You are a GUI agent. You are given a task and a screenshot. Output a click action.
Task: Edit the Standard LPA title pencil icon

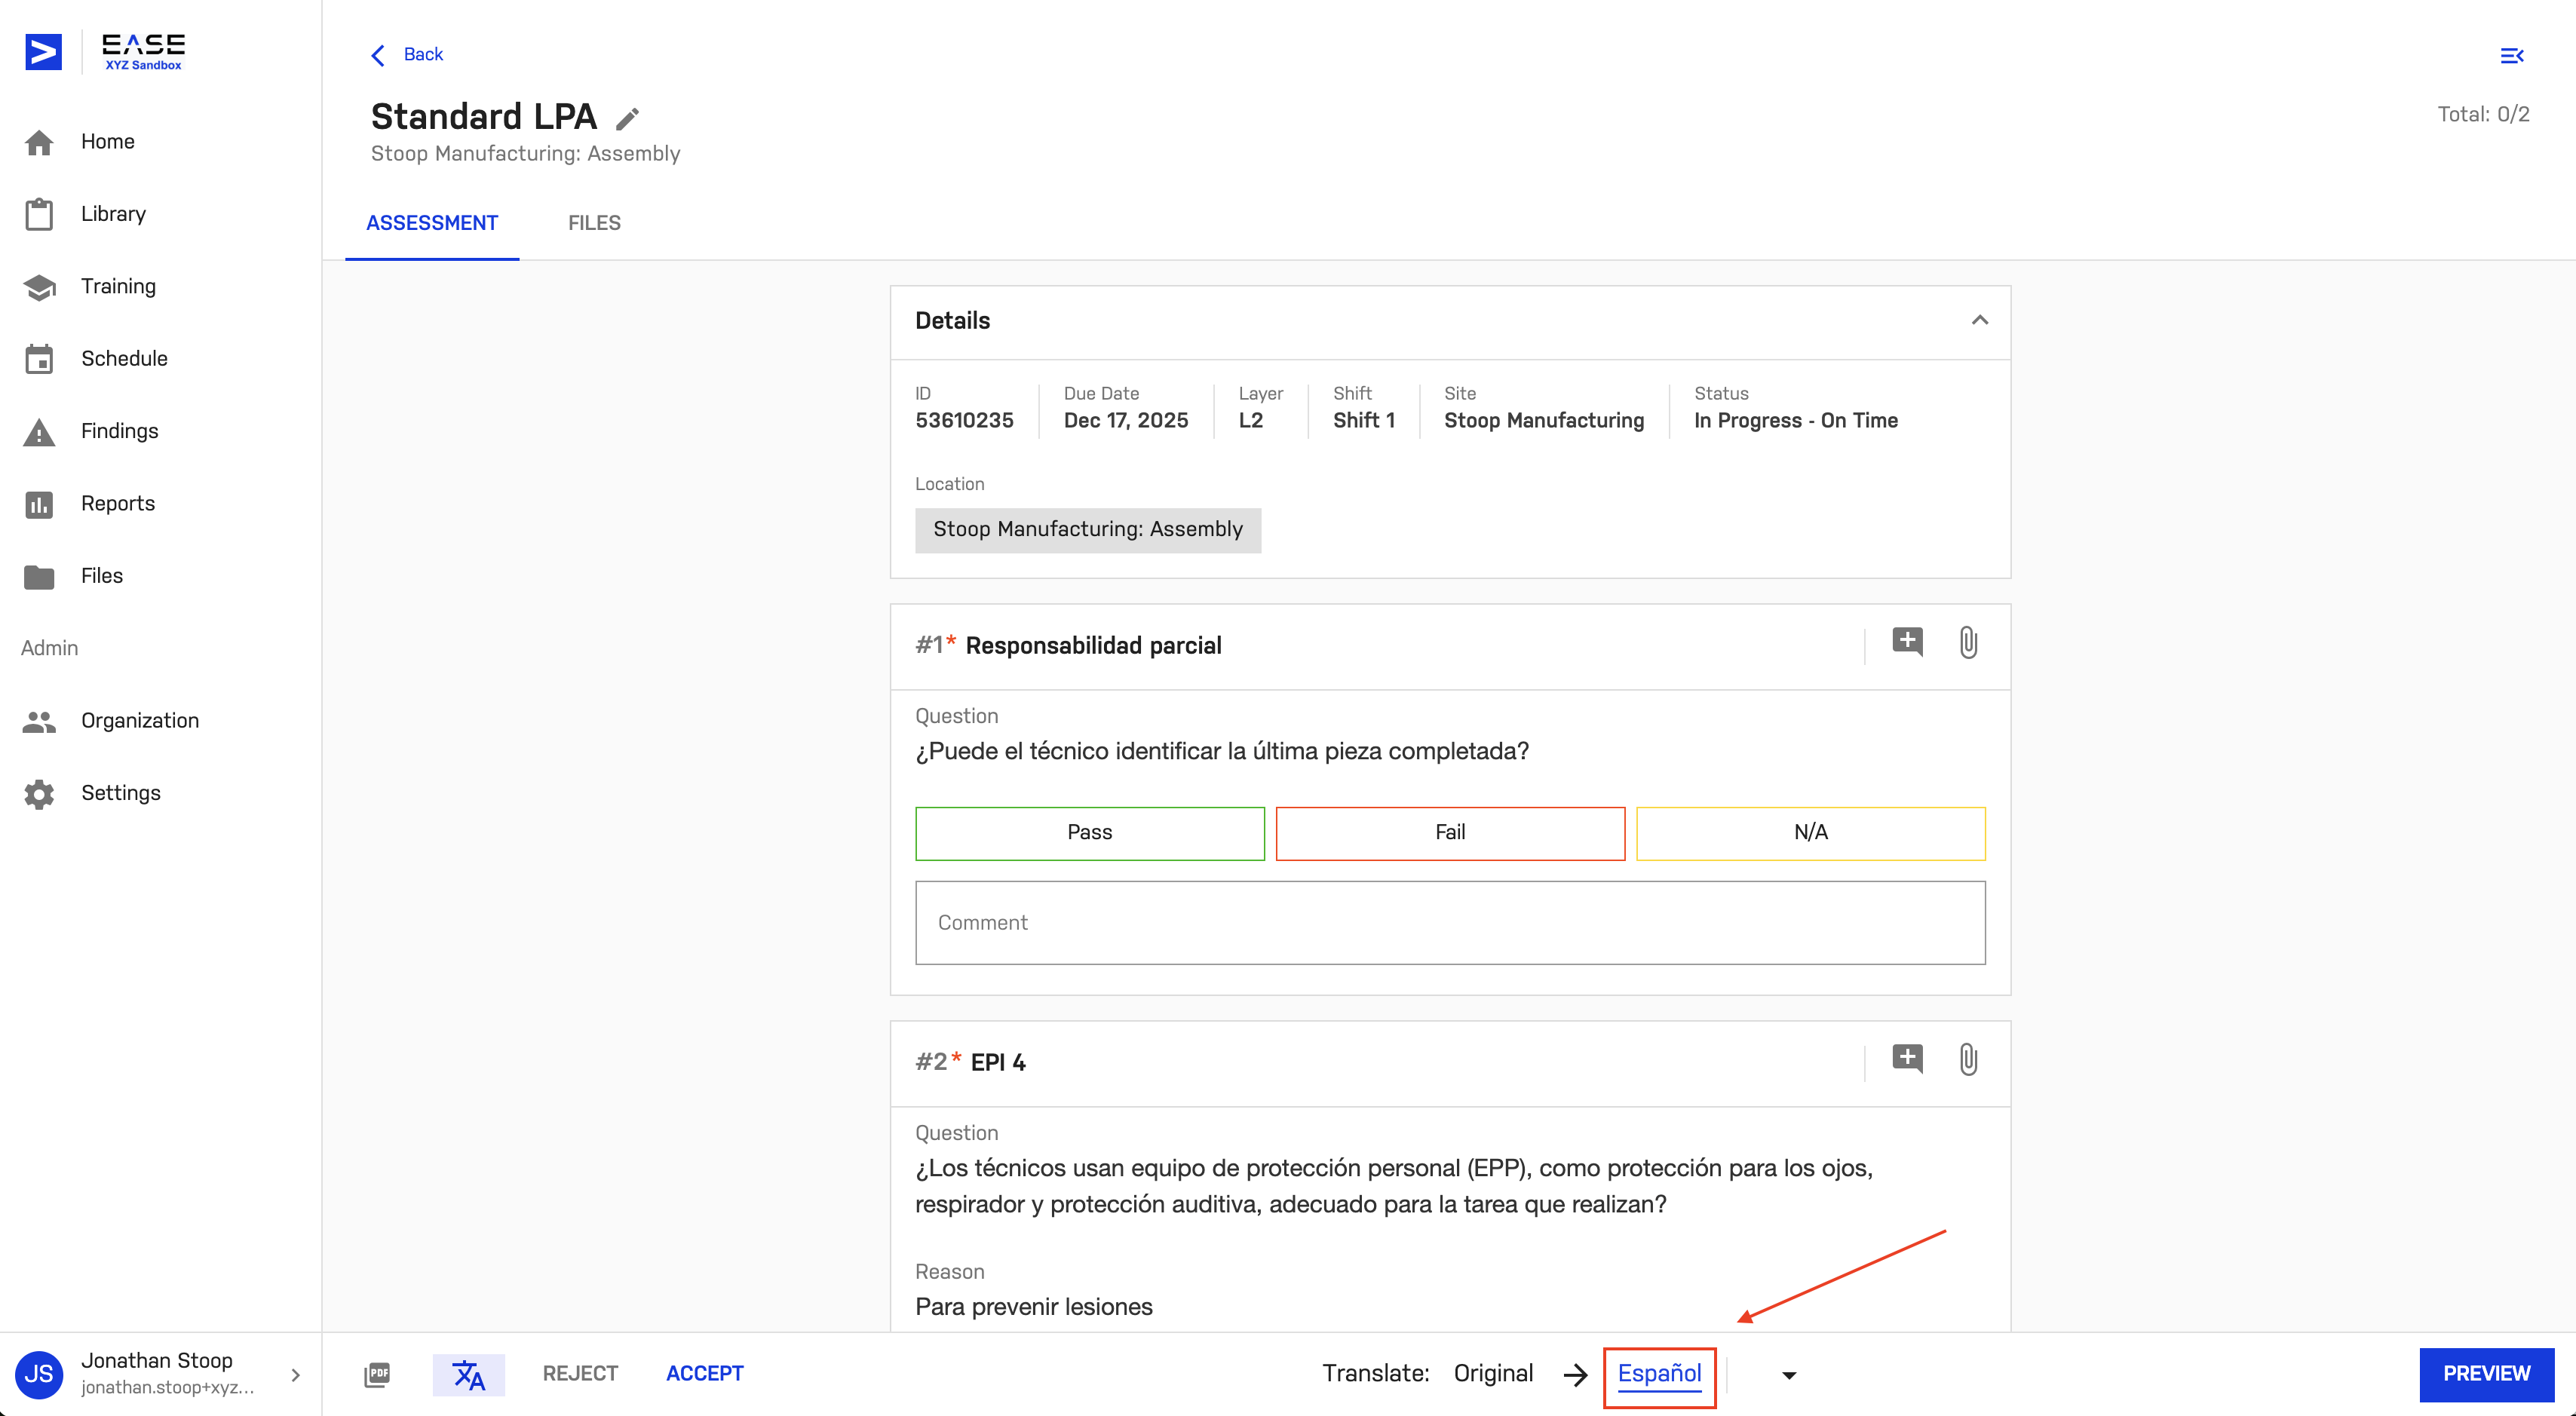click(627, 119)
